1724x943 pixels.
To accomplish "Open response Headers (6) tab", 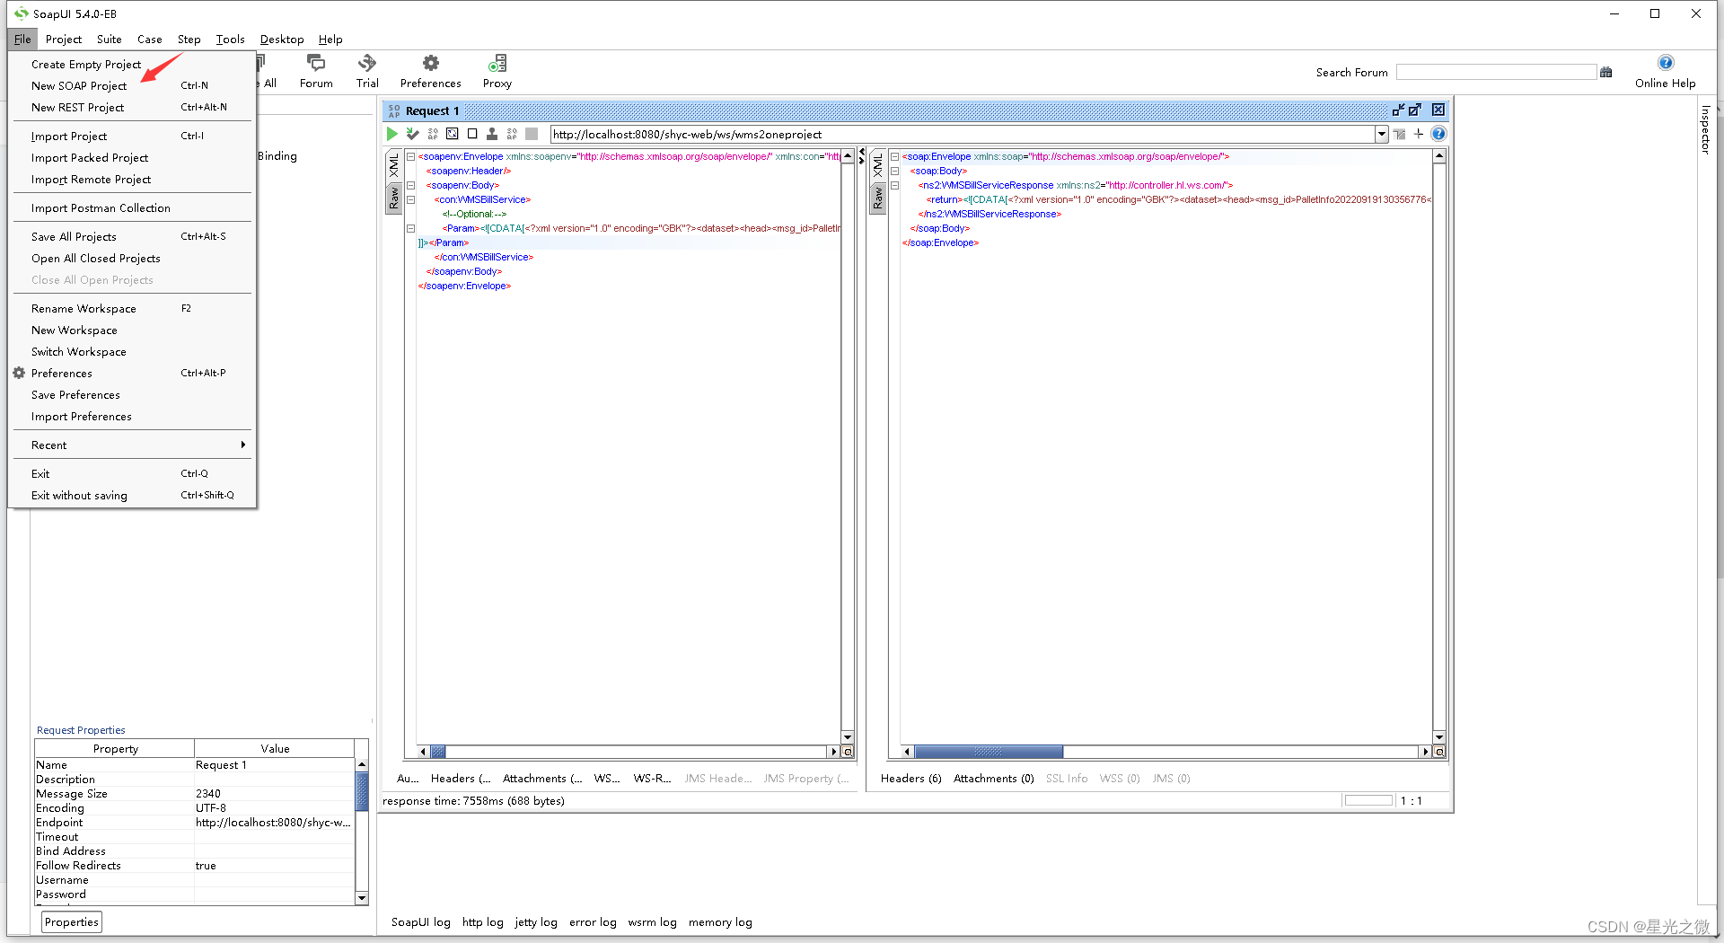I will pos(910,778).
